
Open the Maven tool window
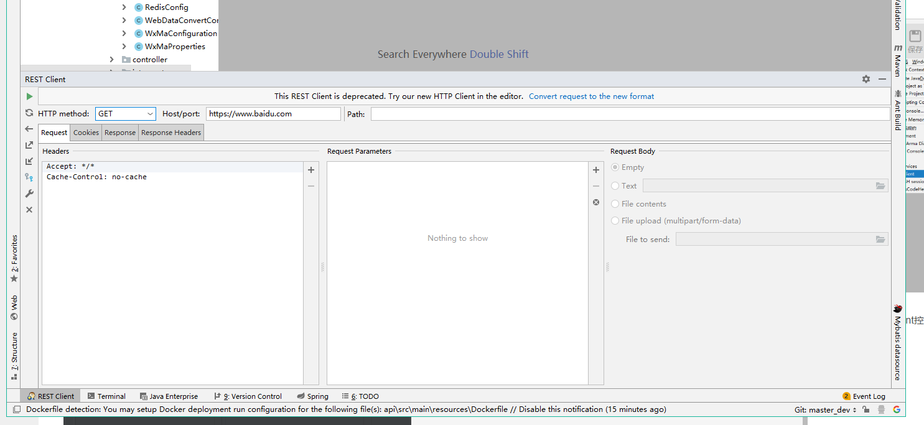coord(898,60)
